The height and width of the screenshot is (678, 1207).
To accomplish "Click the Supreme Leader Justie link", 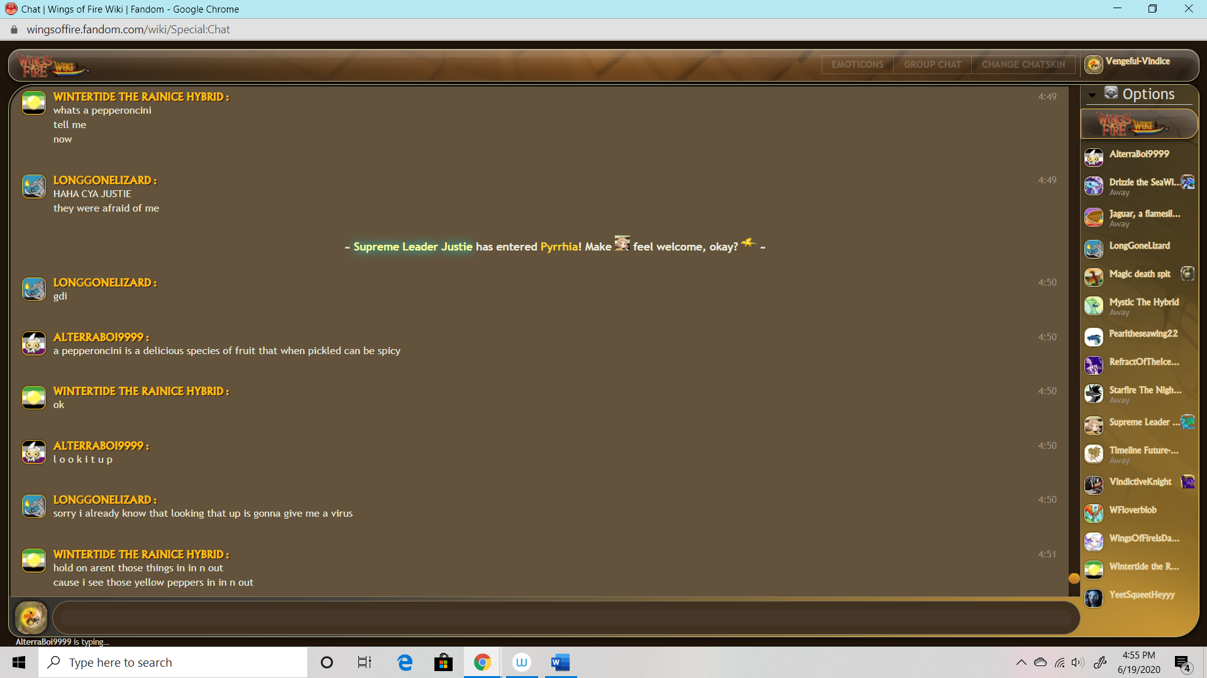I will [412, 247].
